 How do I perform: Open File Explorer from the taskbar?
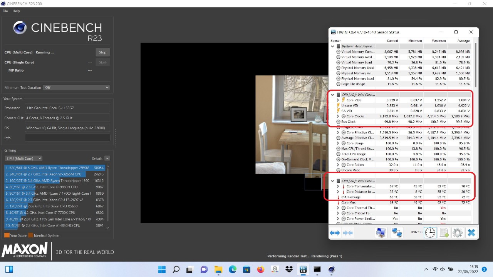(218, 269)
